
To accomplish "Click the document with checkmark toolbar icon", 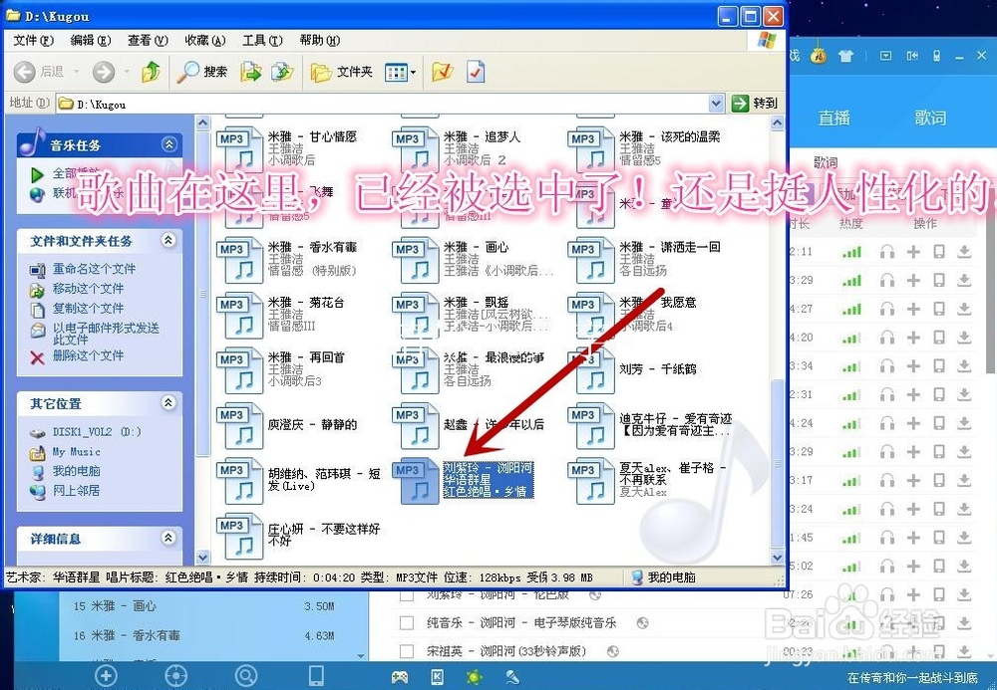I will (x=476, y=72).
